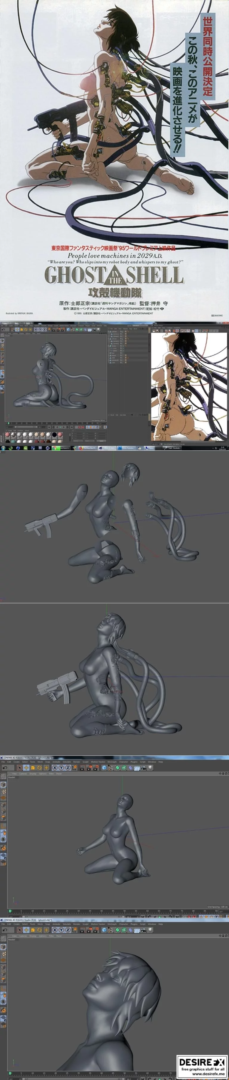Open Sculpt menu in full-body model window

tap(86, 762)
